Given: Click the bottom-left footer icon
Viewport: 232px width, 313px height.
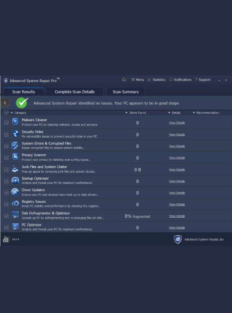Looking at the screenshot, I should 6,239.
